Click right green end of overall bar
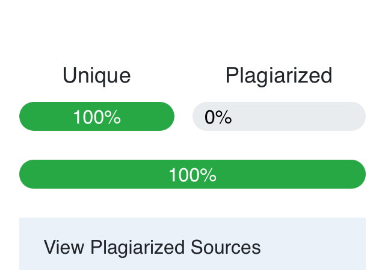 pos(353,174)
